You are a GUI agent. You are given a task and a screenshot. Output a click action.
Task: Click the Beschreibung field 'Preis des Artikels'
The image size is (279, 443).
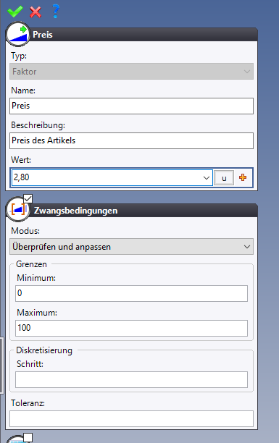coord(131,140)
